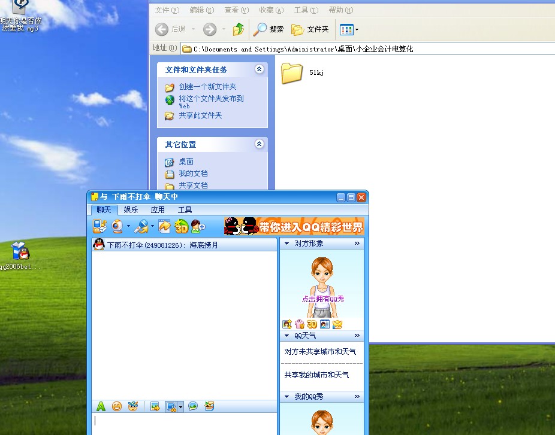555x435 pixels.
Task: Click the double chevron beside 对方形象
Action: (x=357, y=243)
